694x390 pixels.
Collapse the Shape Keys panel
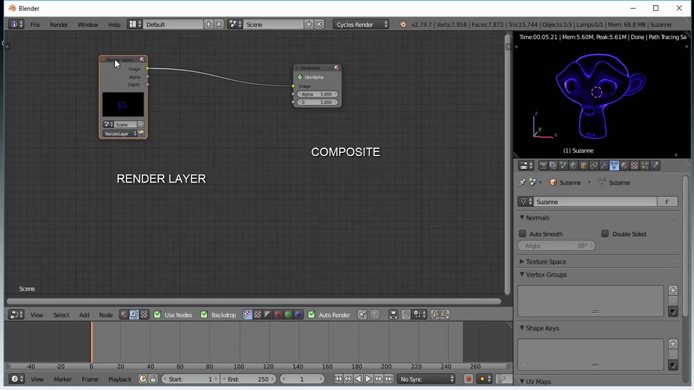522,328
